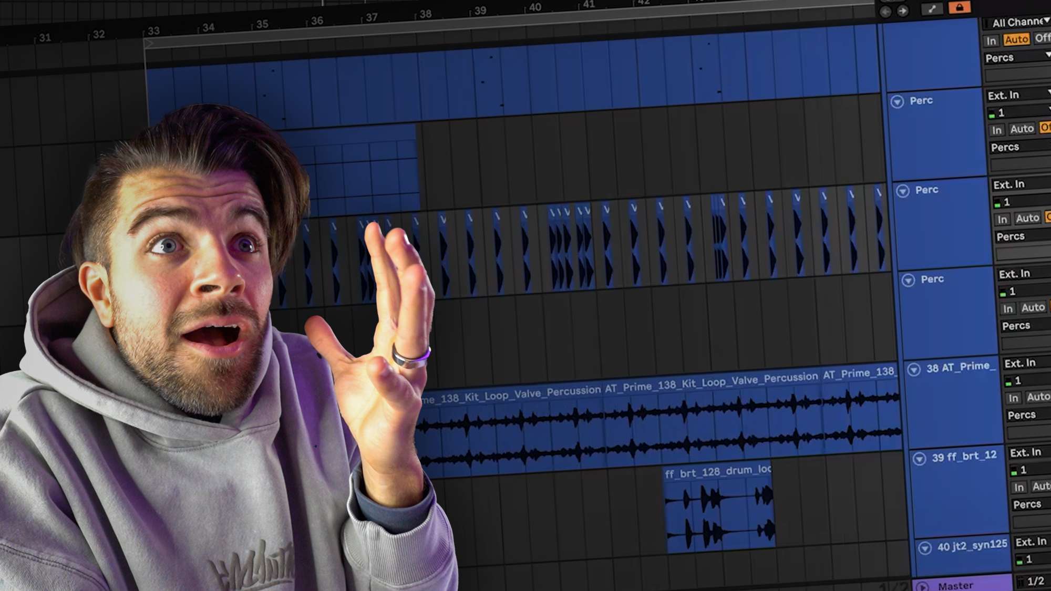Select the draw mode icon beside the lock
1051x591 pixels.
point(932,8)
